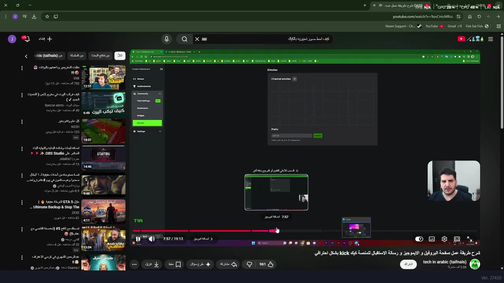Toggle the autoplay switch in the player
504x283 pixels.
pyautogui.click(x=419, y=239)
